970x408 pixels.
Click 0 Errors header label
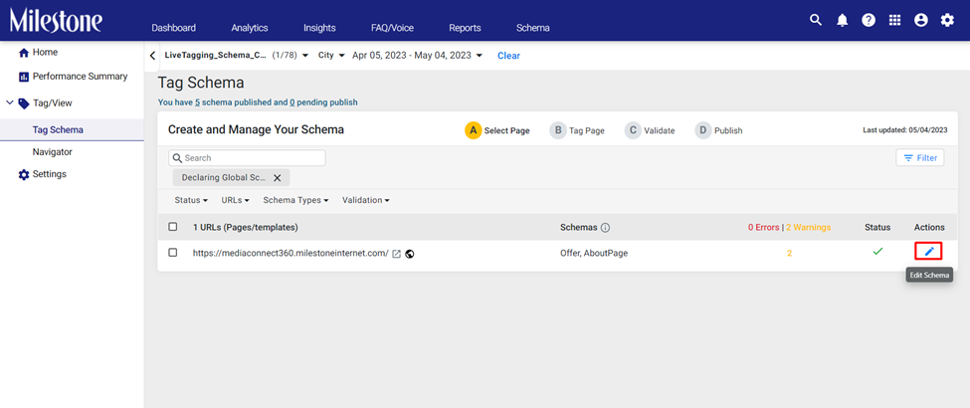764,227
